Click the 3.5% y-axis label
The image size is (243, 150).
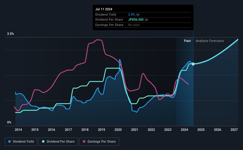10,34
